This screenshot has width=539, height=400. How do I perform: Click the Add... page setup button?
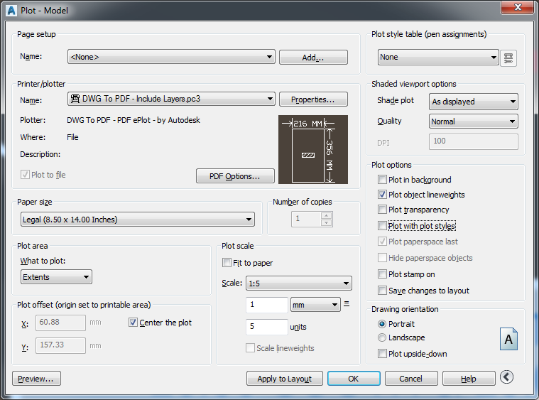313,57
